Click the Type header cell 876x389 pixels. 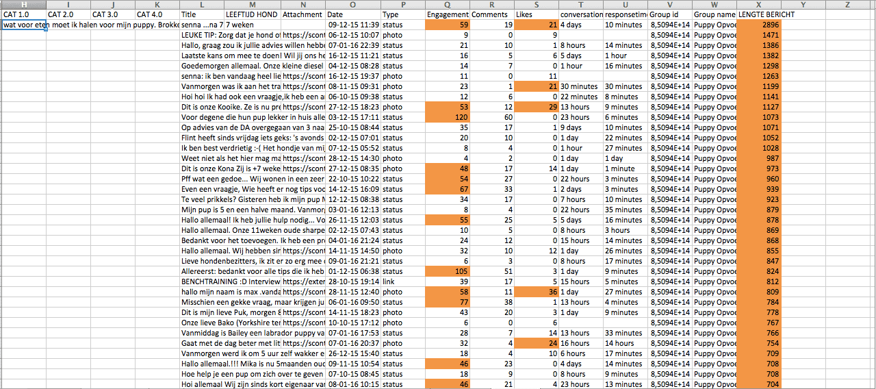tap(402, 14)
